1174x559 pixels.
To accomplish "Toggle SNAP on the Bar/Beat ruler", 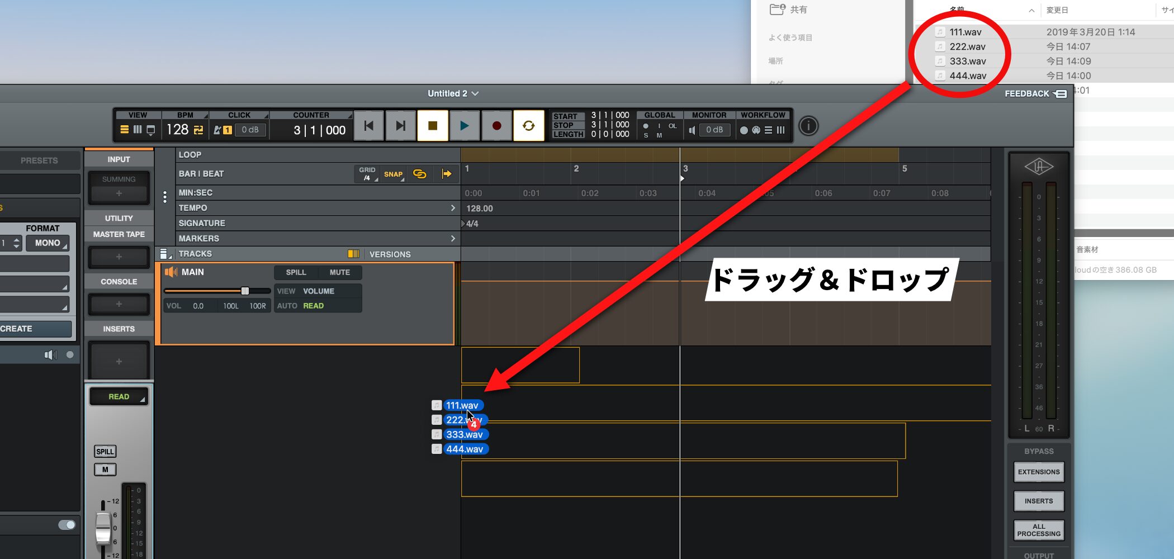I will [x=393, y=174].
